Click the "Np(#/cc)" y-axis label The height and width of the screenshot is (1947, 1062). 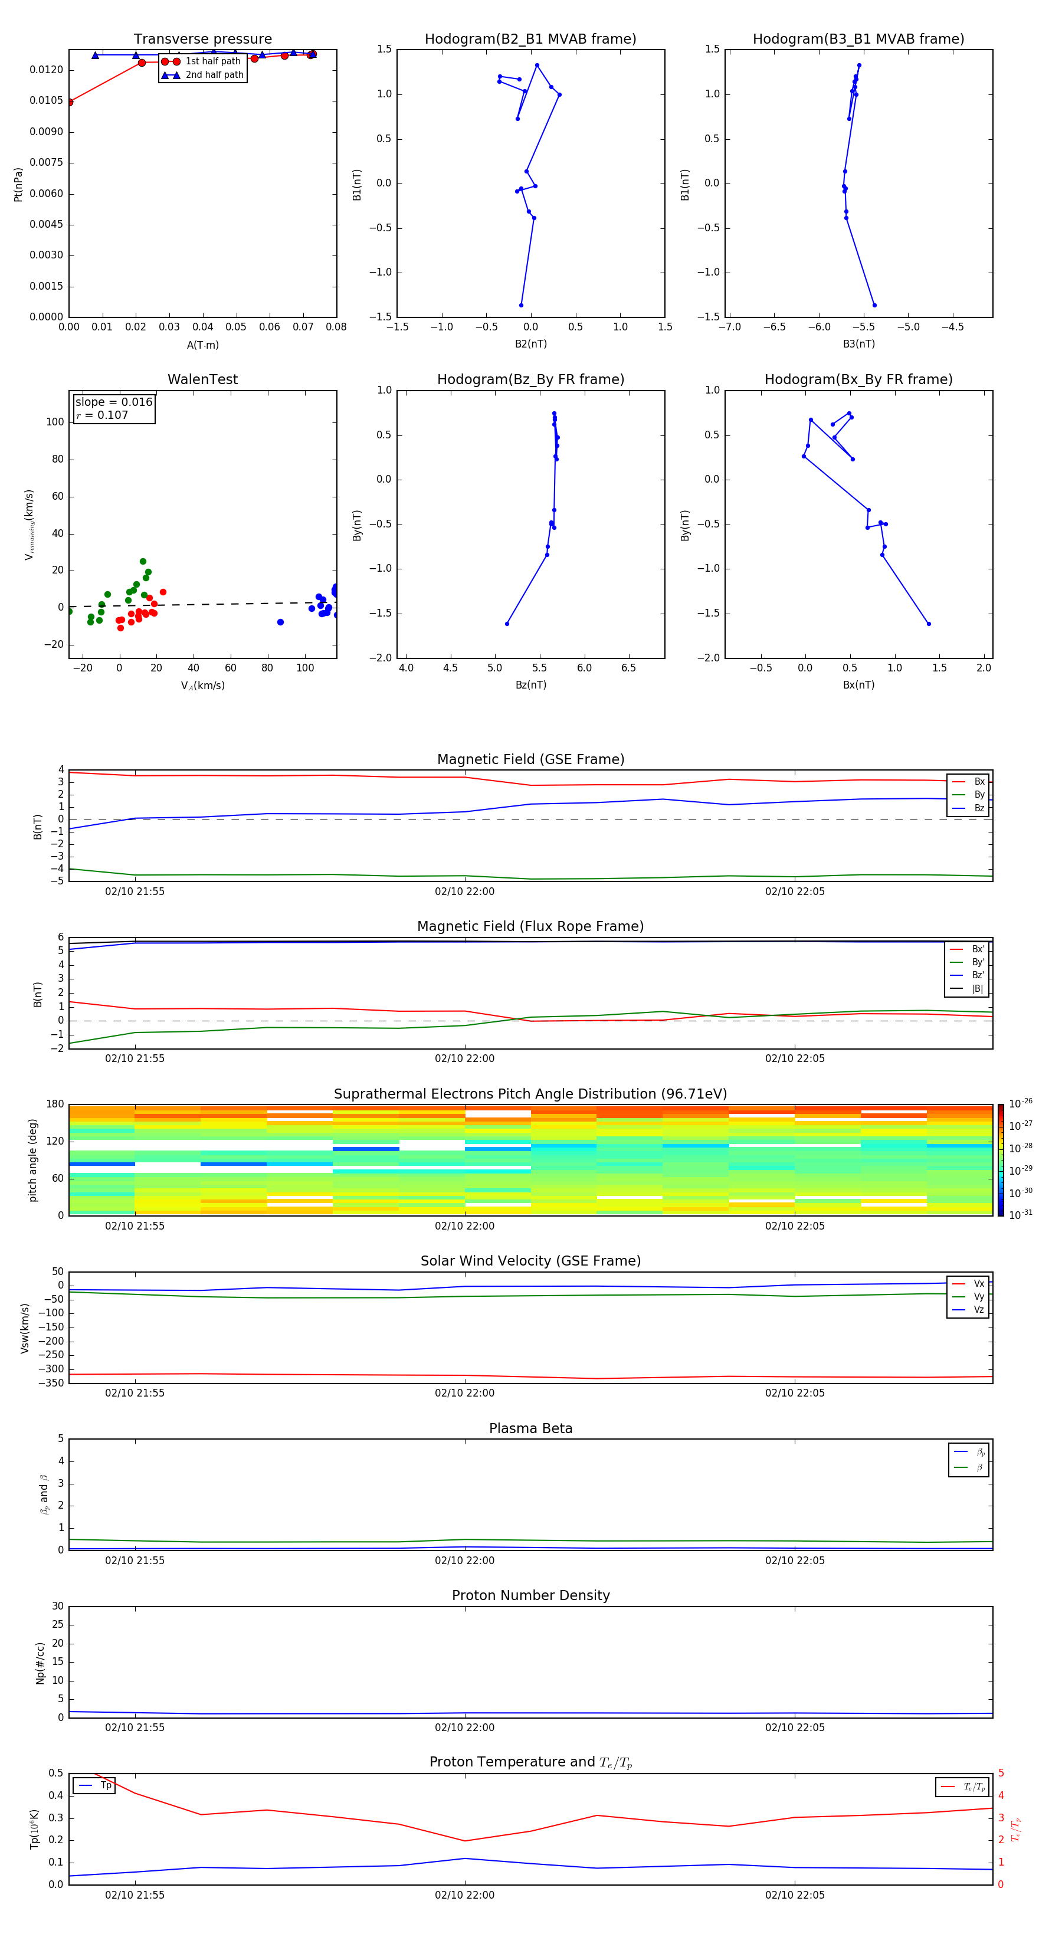coord(40,1663)
